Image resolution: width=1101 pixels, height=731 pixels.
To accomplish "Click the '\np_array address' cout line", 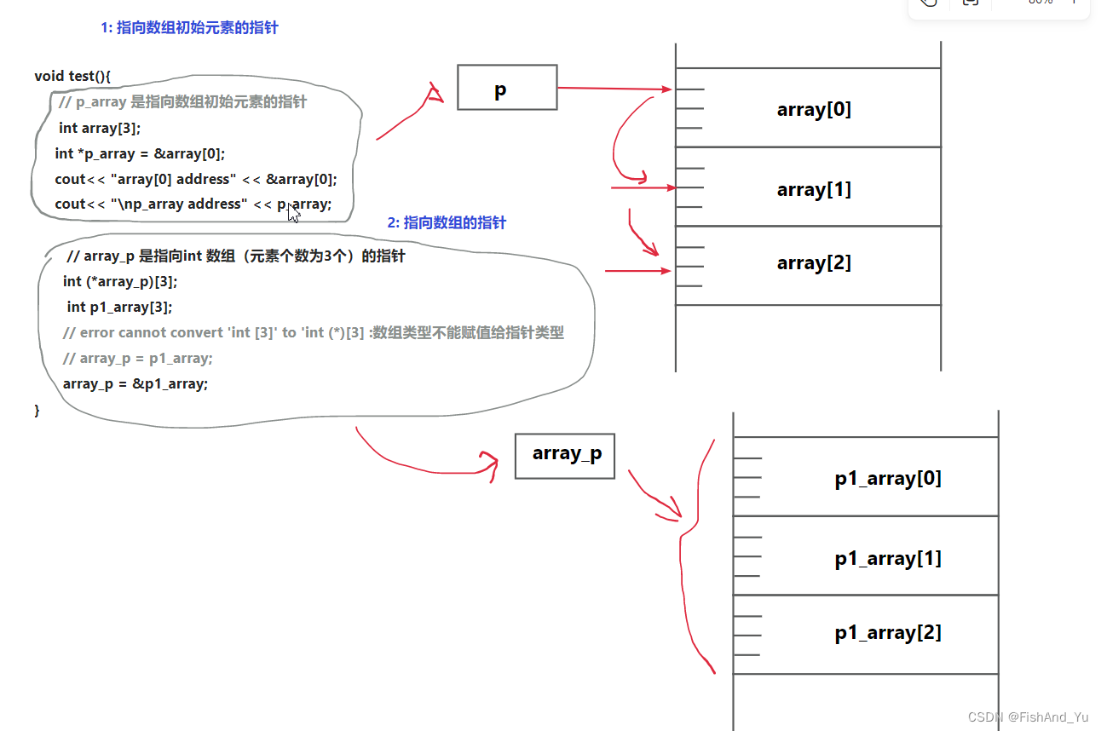I will [x=193, y=204].
